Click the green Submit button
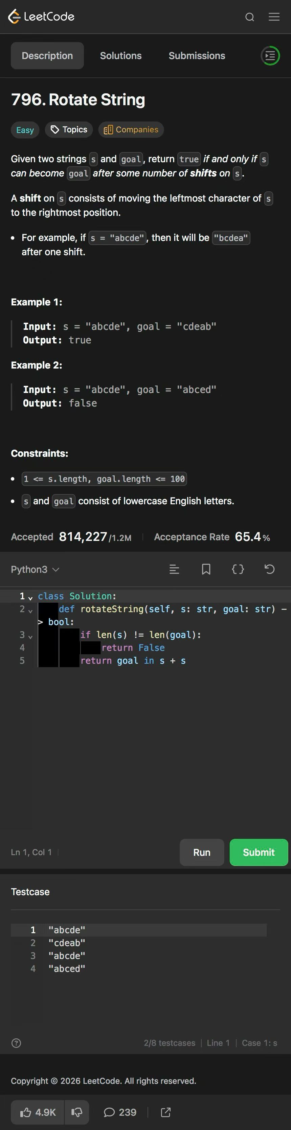291x1130 pixels. (x=259, y=852)
